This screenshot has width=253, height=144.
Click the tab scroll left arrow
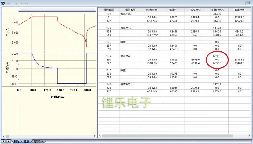pos(3,141)
